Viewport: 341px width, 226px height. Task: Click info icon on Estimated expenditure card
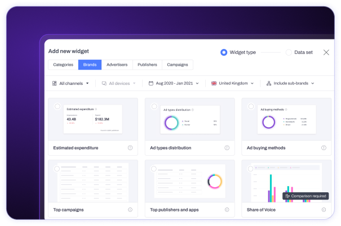[130, 148]
